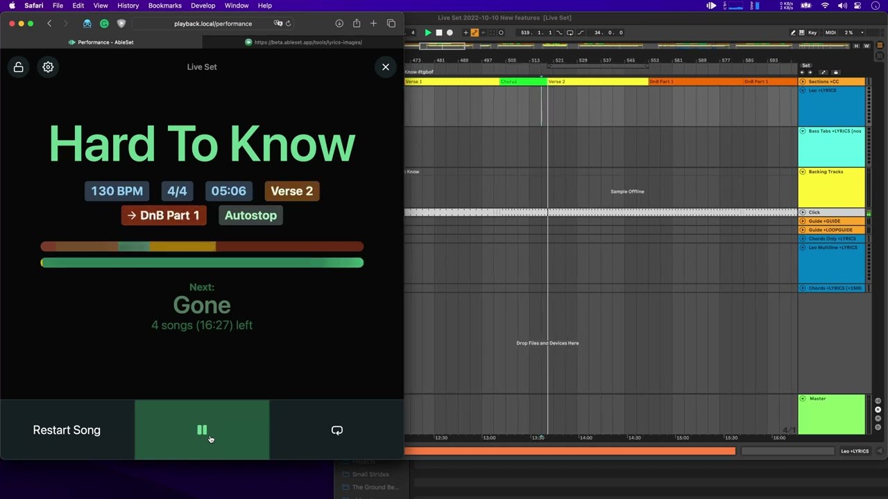The image size is (888, 499).
Task: Close the AbleSet performance view
Action: [386, 67]
